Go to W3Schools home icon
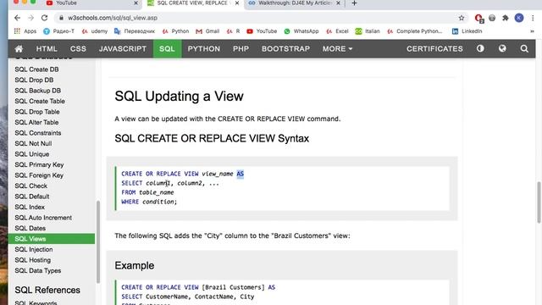The image size is (542, 305). 19,49
